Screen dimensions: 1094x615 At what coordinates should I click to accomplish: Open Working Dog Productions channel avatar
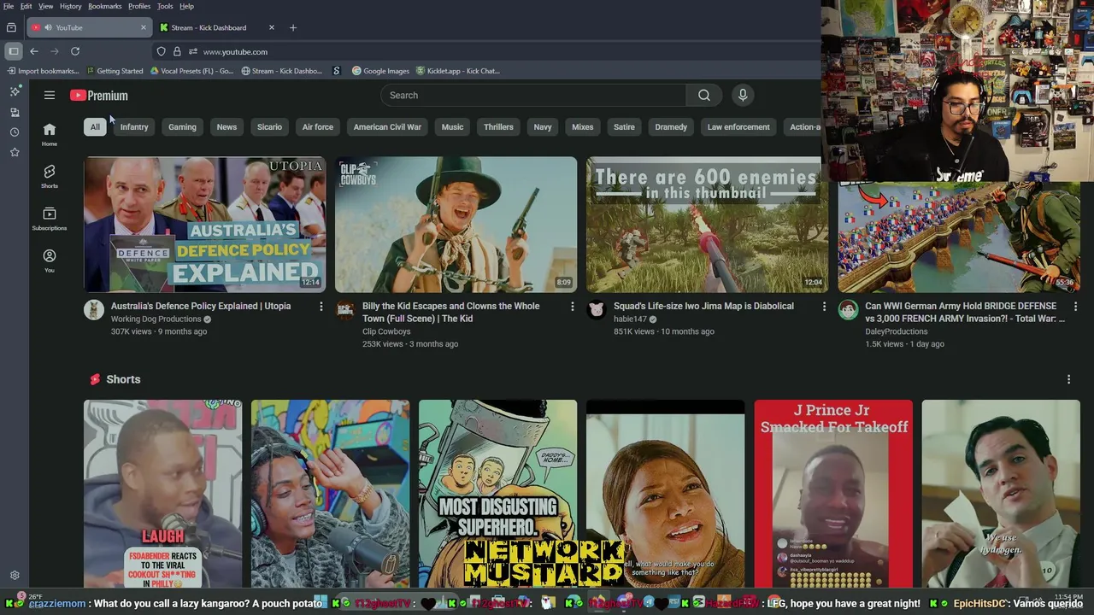click(x=94, y=309)
